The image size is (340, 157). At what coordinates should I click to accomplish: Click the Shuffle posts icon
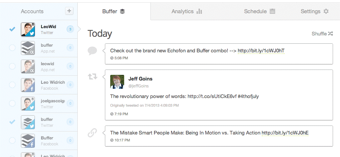click(330, 34)
